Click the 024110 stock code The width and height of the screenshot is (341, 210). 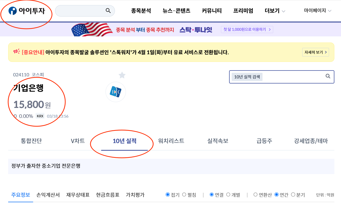point(21,75)
